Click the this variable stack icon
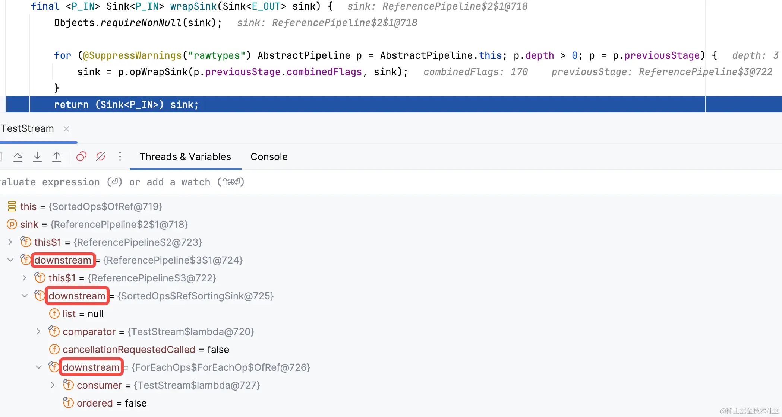The width and height of the screenshot is (782, 417). (x=12, y=207)
